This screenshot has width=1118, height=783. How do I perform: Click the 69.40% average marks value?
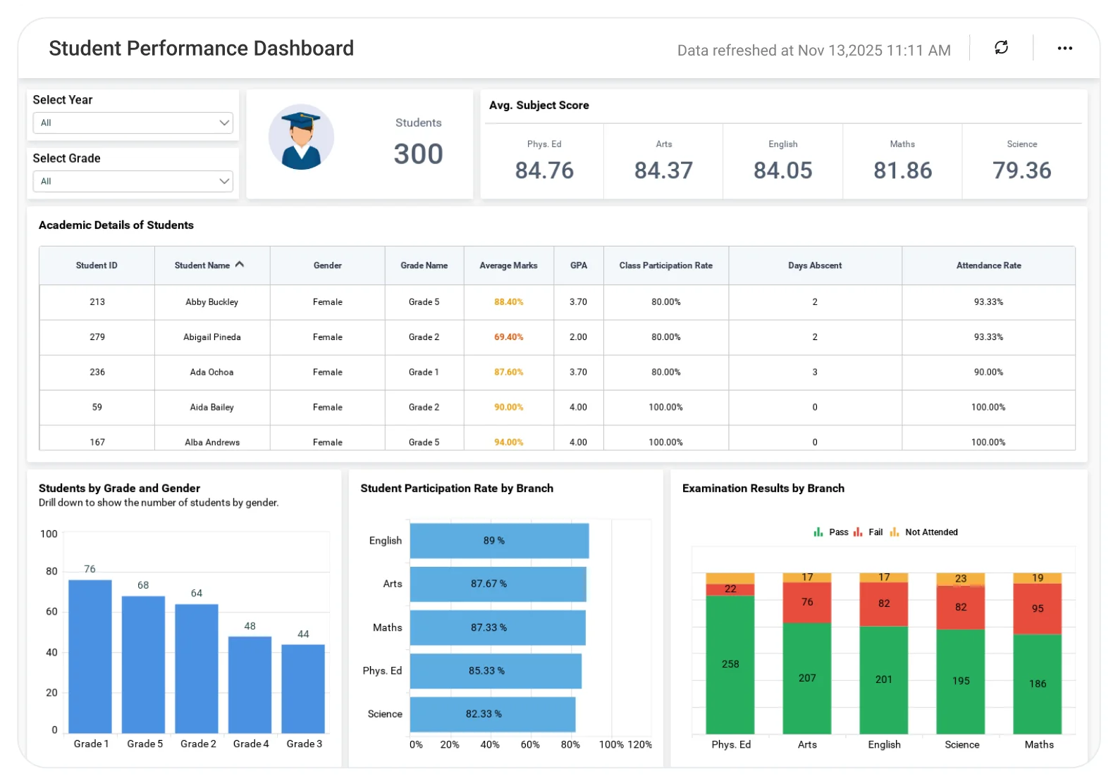pyautogui.click(x=509, y=337)
